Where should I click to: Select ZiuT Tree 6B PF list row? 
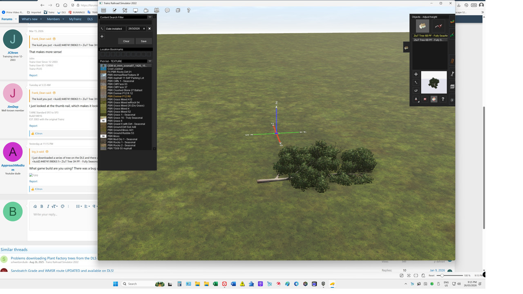[x=430, y=40]
